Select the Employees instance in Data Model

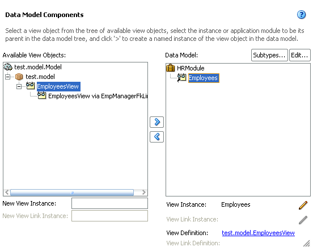204,78
